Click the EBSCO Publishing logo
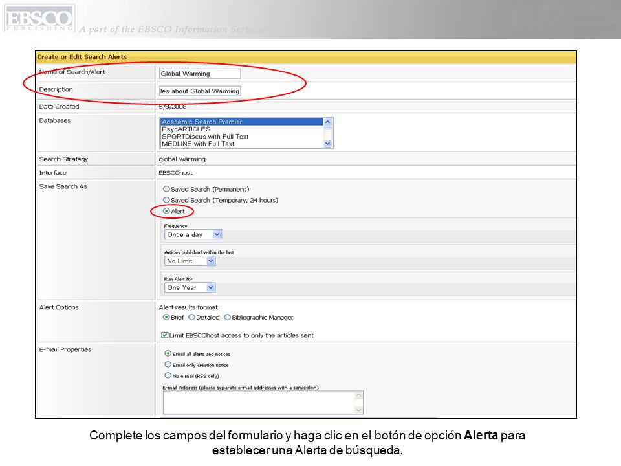The image size is (621, 466). [39, 18]
